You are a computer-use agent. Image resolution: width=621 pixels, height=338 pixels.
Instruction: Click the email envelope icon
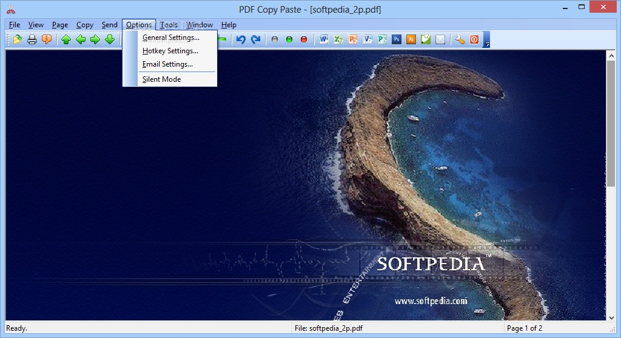pos(440,39)
